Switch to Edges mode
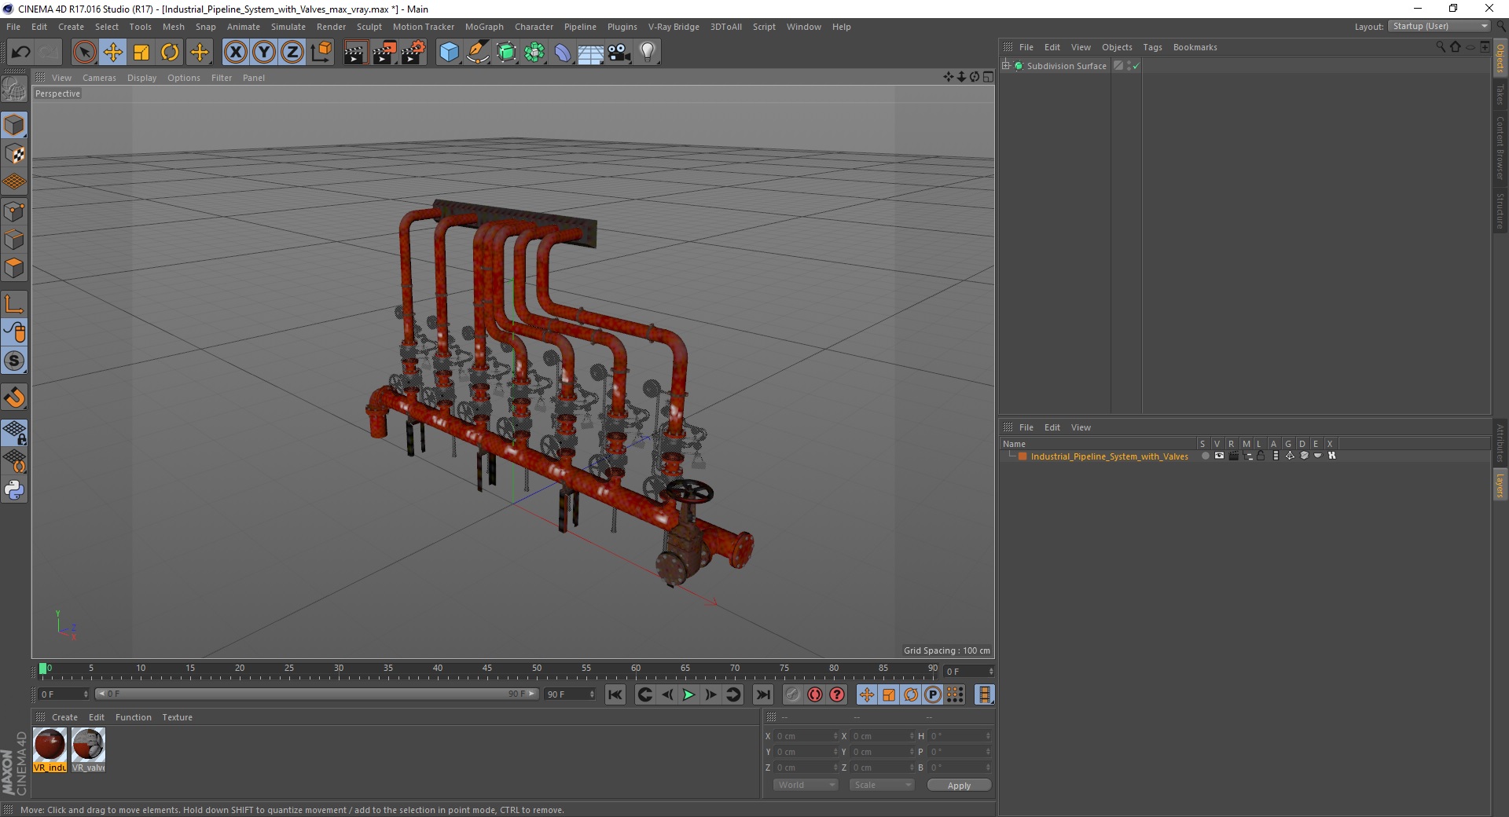The width and height of the screenshot is (1509, 817). 14,240
